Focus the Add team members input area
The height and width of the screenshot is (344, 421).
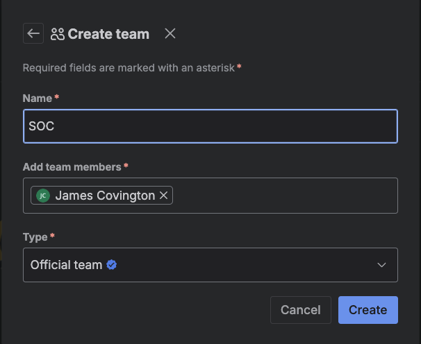tap(285, 196)
